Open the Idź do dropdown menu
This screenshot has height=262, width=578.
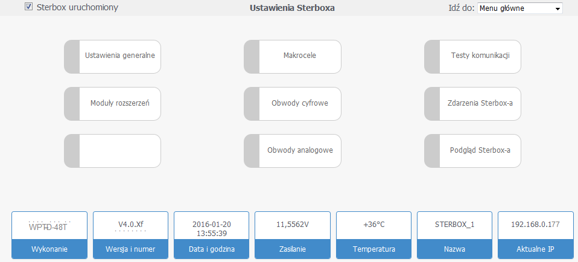pos(519,8)
